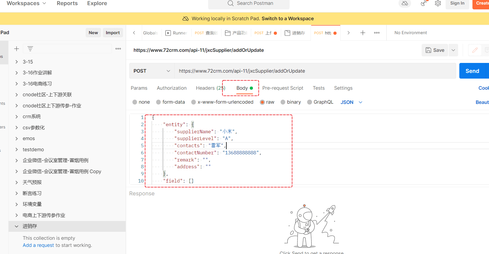Open the Workspaces dropdown
489x254 pixels.
click(26, 3)
